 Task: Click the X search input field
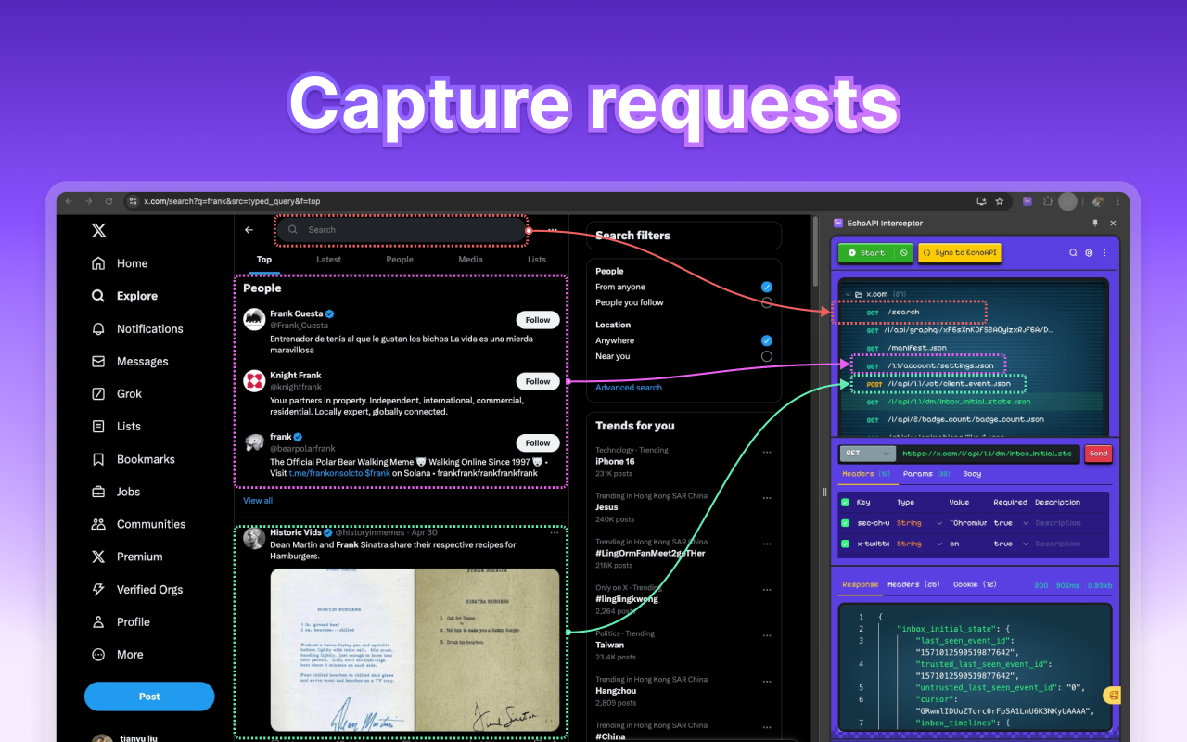pos(402,230)
